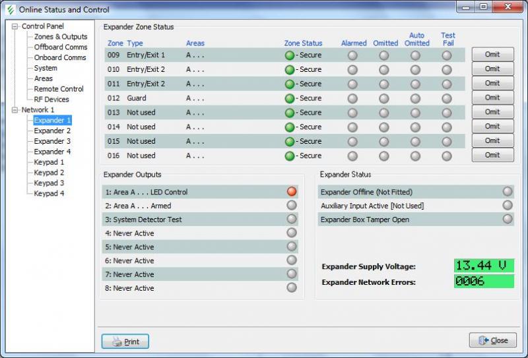Click the Expander Network Errors counter

[x=483, y=282]
